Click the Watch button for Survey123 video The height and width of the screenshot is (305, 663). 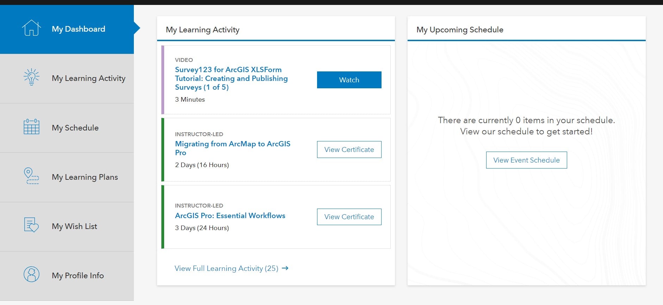tap(349, 80)
